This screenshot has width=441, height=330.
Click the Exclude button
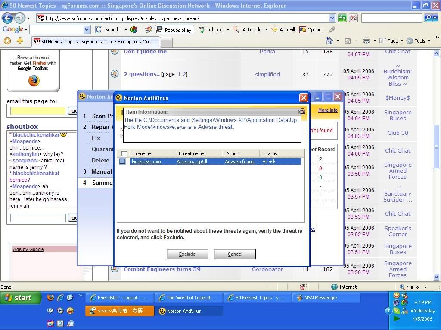[x=187, y=254]
